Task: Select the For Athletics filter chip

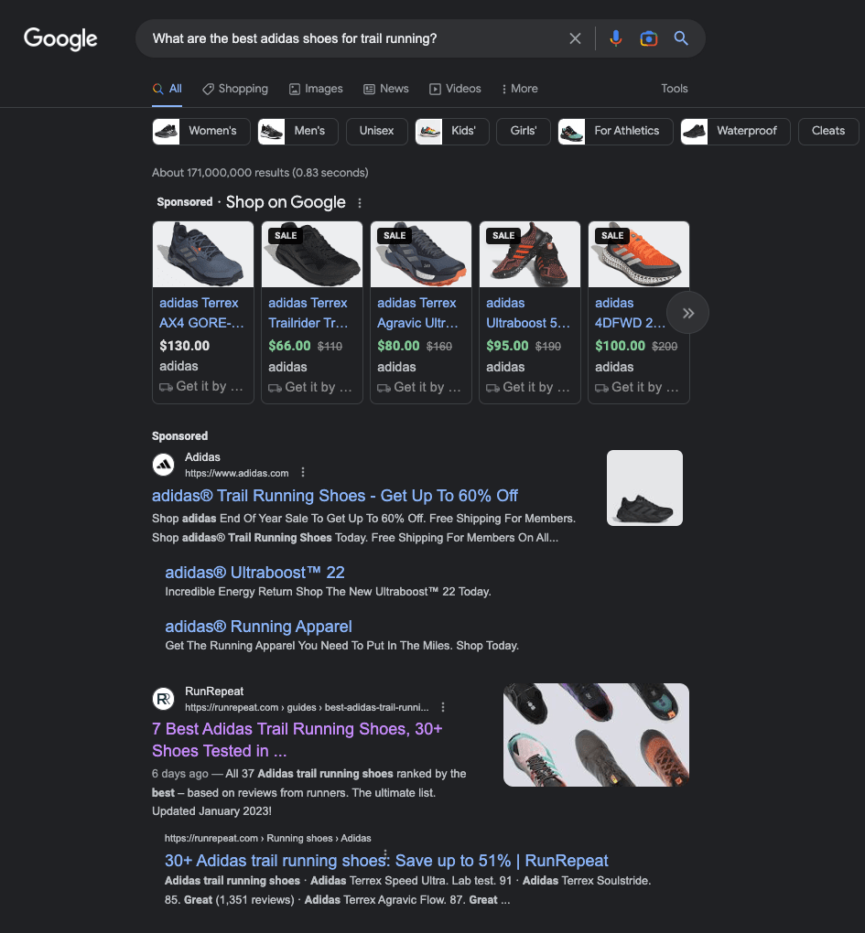Action: click(615, 132)
